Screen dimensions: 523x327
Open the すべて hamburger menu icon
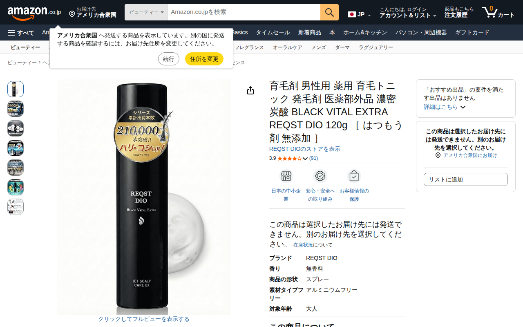[x=11, y=33]
